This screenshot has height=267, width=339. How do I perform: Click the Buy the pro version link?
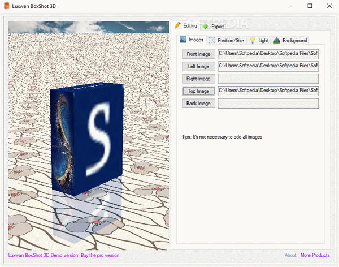100,255
